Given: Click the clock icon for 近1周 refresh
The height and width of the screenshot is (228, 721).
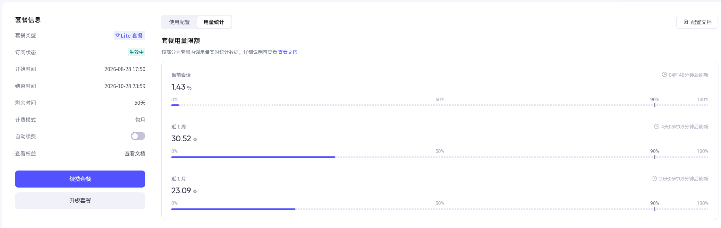Looking at the screenshot, I should [657, 127].
